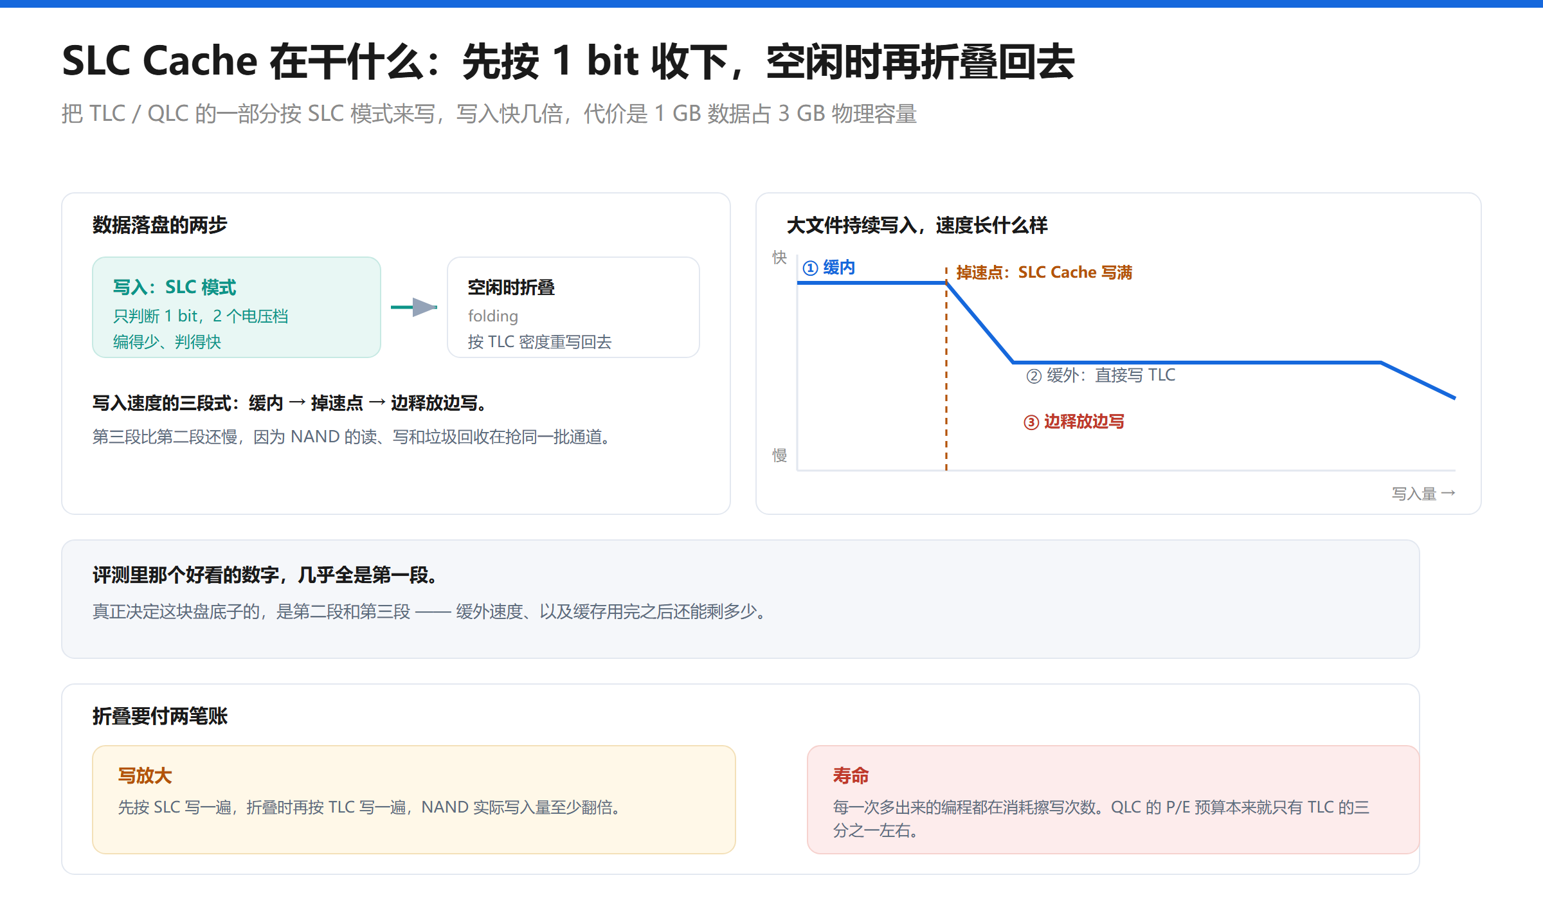Click the red '③ 边释放边写' label
This screenshot has width=1543, height=900.
(x=1074, y=422)
